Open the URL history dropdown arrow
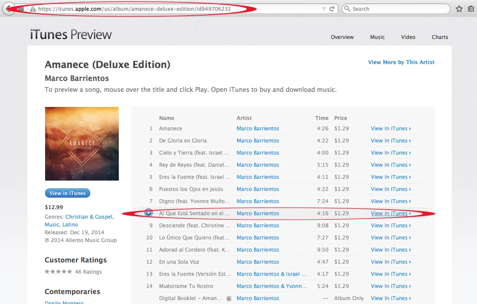Screen dimensions: 477x304 [324, 9]
